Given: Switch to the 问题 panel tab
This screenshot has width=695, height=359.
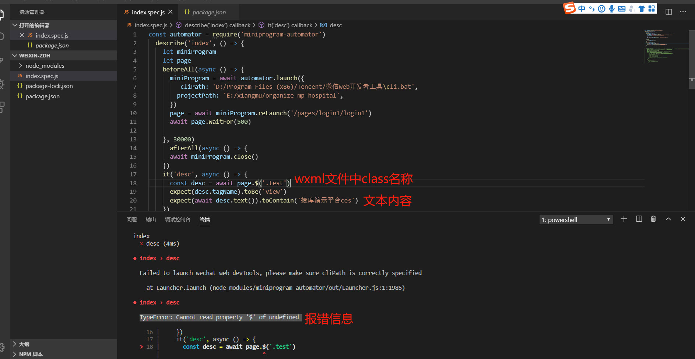Looking at the screenshot, I should point(131,219).
